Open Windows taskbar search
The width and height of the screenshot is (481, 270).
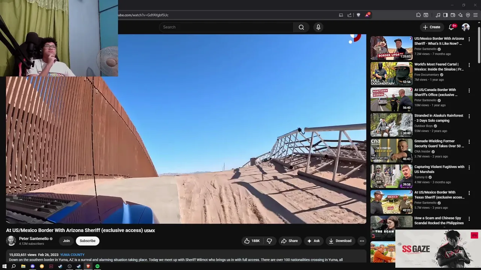(14, 266)
